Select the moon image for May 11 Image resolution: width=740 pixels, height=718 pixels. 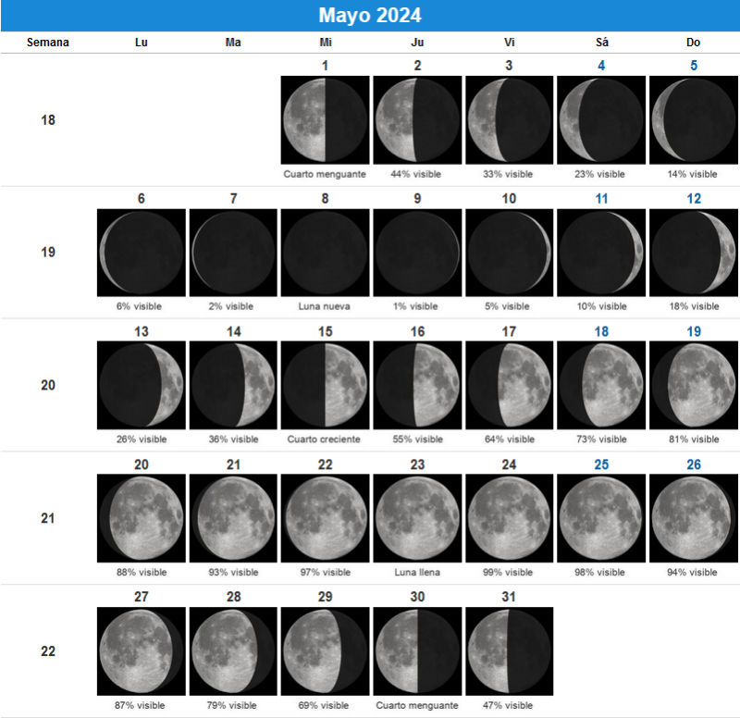pos(601,253)
